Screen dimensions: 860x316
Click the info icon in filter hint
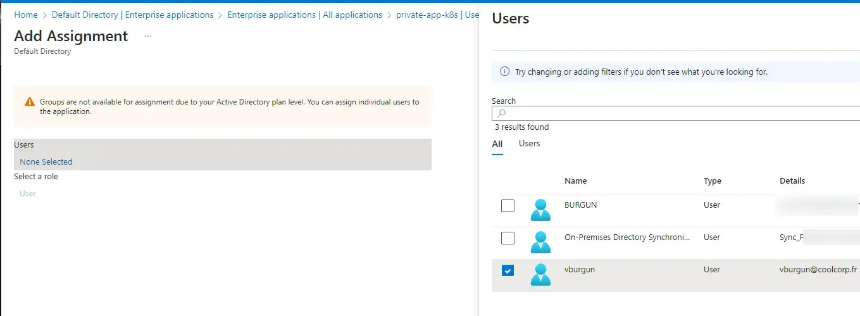click(x=504, y=72)
